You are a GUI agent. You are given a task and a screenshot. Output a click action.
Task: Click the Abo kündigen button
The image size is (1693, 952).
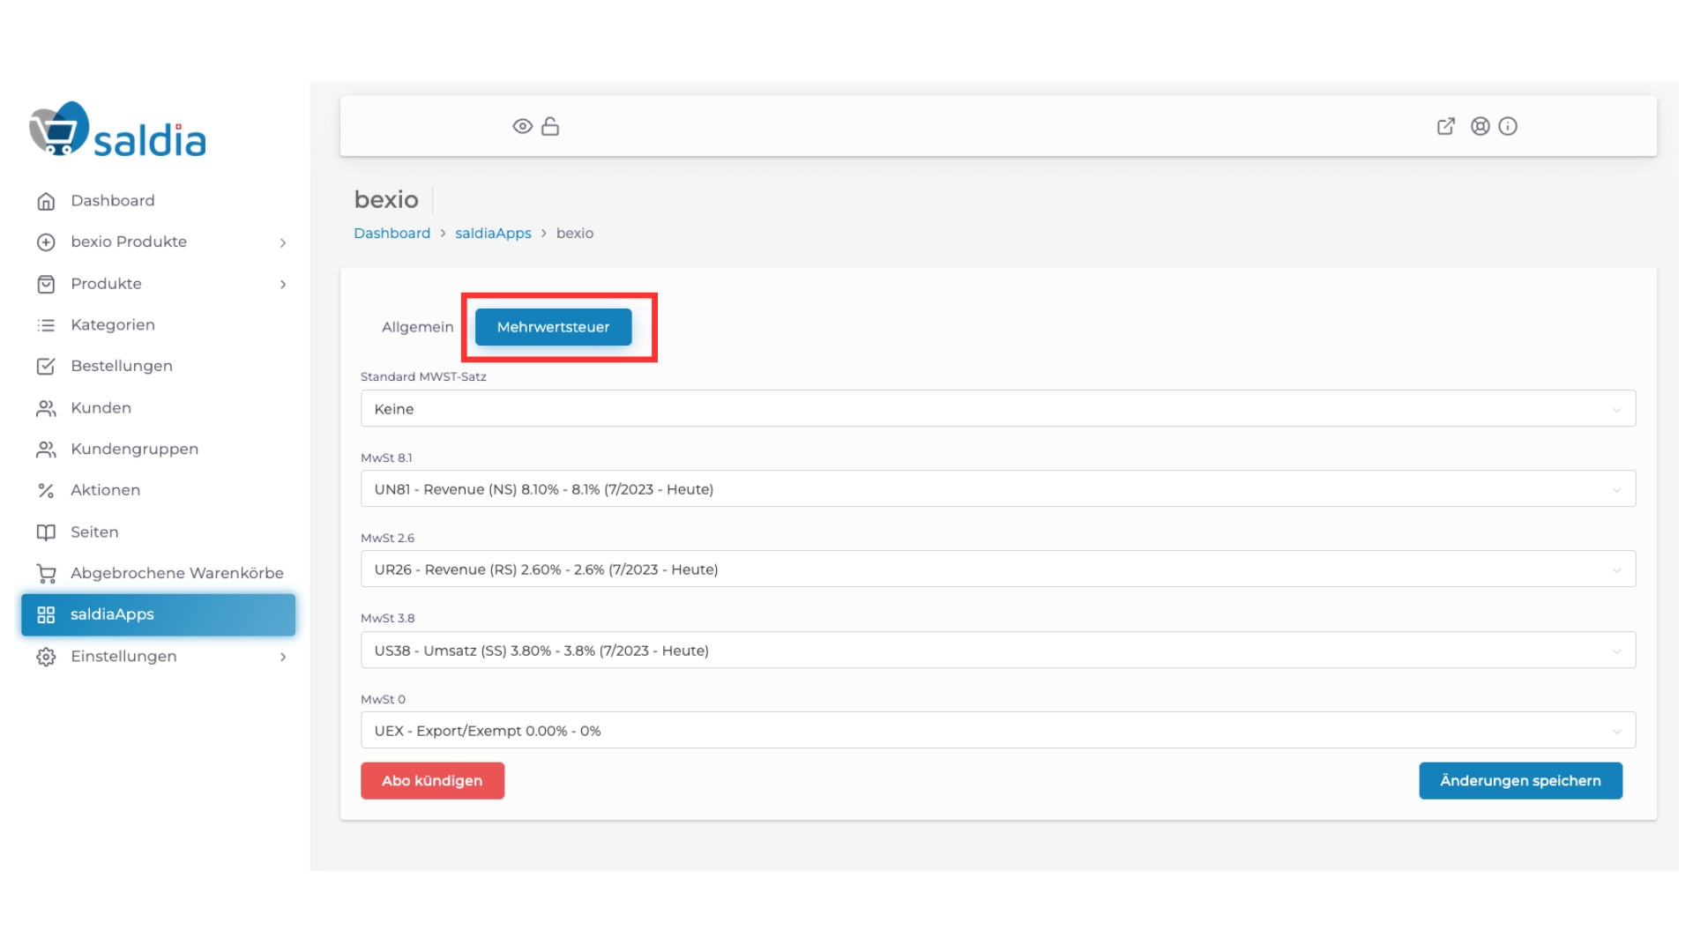coord(432,781)
